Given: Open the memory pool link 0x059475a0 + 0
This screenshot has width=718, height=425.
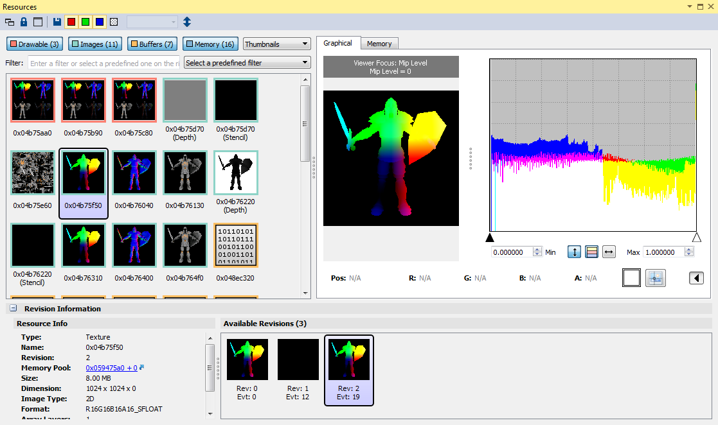Looking at the screenshot, I should [x=111, y=368].
